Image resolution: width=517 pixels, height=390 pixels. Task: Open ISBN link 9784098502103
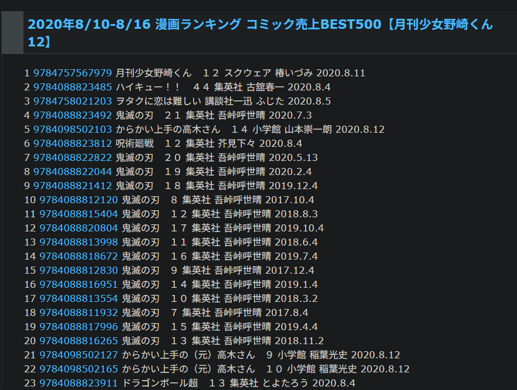[73, 129]
